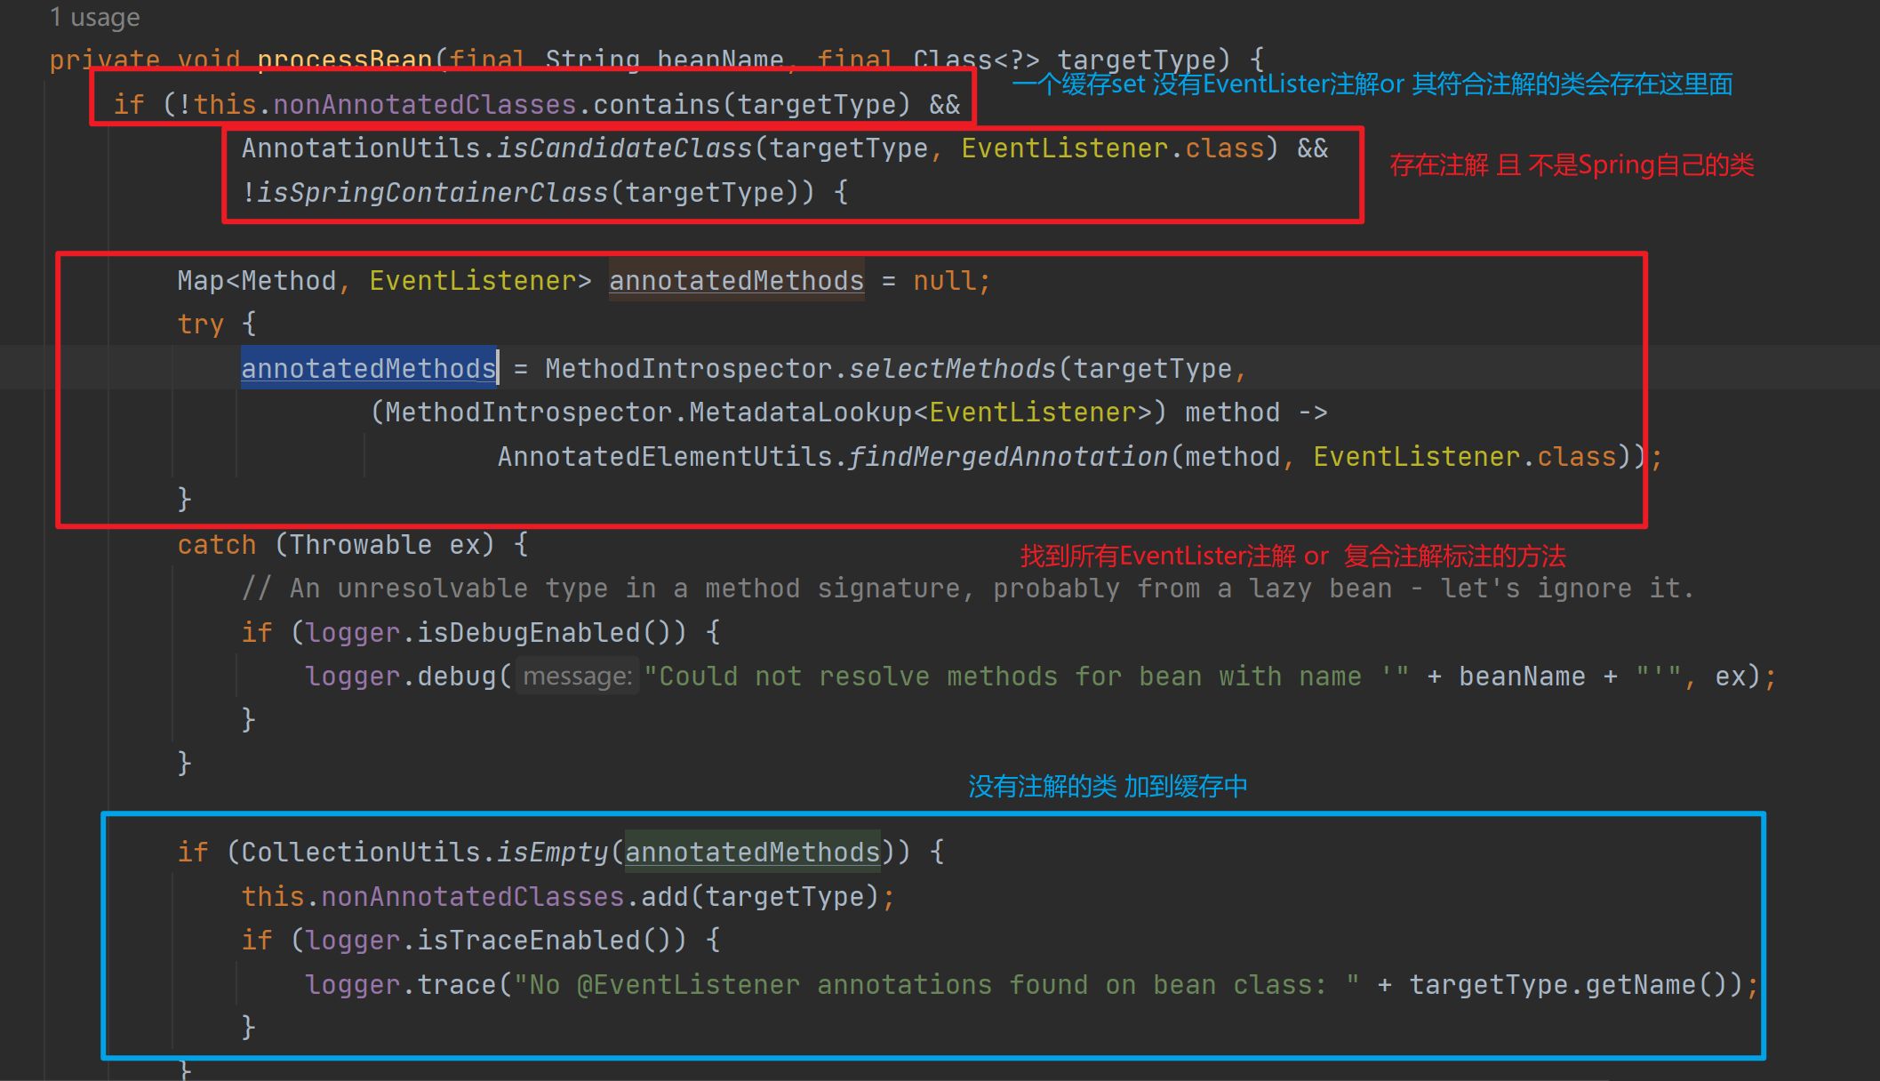Image resolution: width=1880 pixels, height=1081 pixels.
Task: Click targetType parameter in processBean signature
Action: click(1136, 59)
